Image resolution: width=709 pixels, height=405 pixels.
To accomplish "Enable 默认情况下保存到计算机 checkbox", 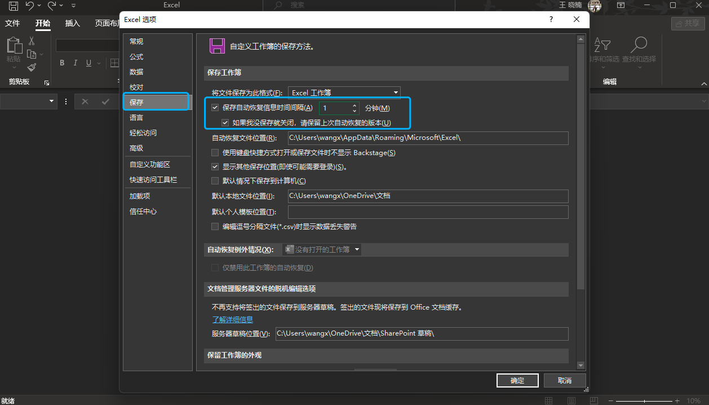I will [215, 181].
